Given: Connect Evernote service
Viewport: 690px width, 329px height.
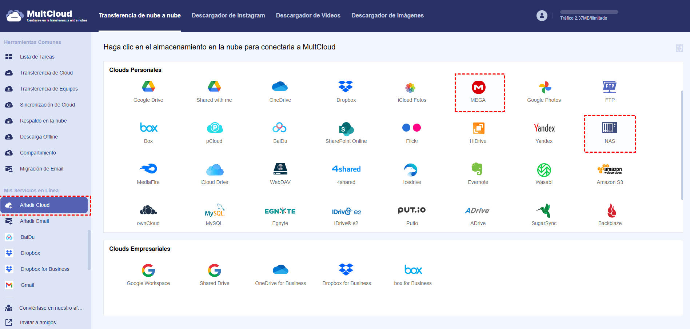Looking at the screenshot, I should point(477,169).
